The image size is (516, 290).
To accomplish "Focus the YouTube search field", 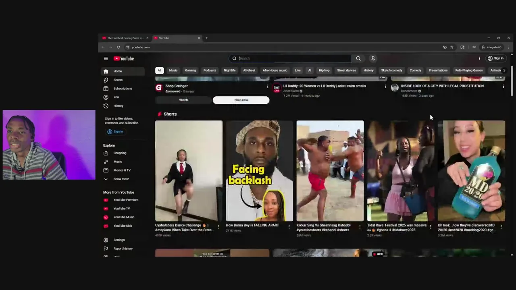I will pos(290,58).
